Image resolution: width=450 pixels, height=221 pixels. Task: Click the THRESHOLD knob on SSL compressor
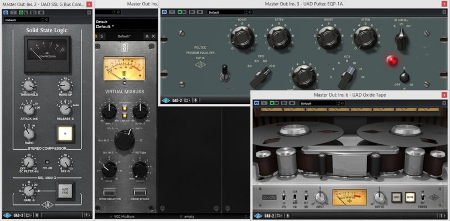[x=29, y=86]
